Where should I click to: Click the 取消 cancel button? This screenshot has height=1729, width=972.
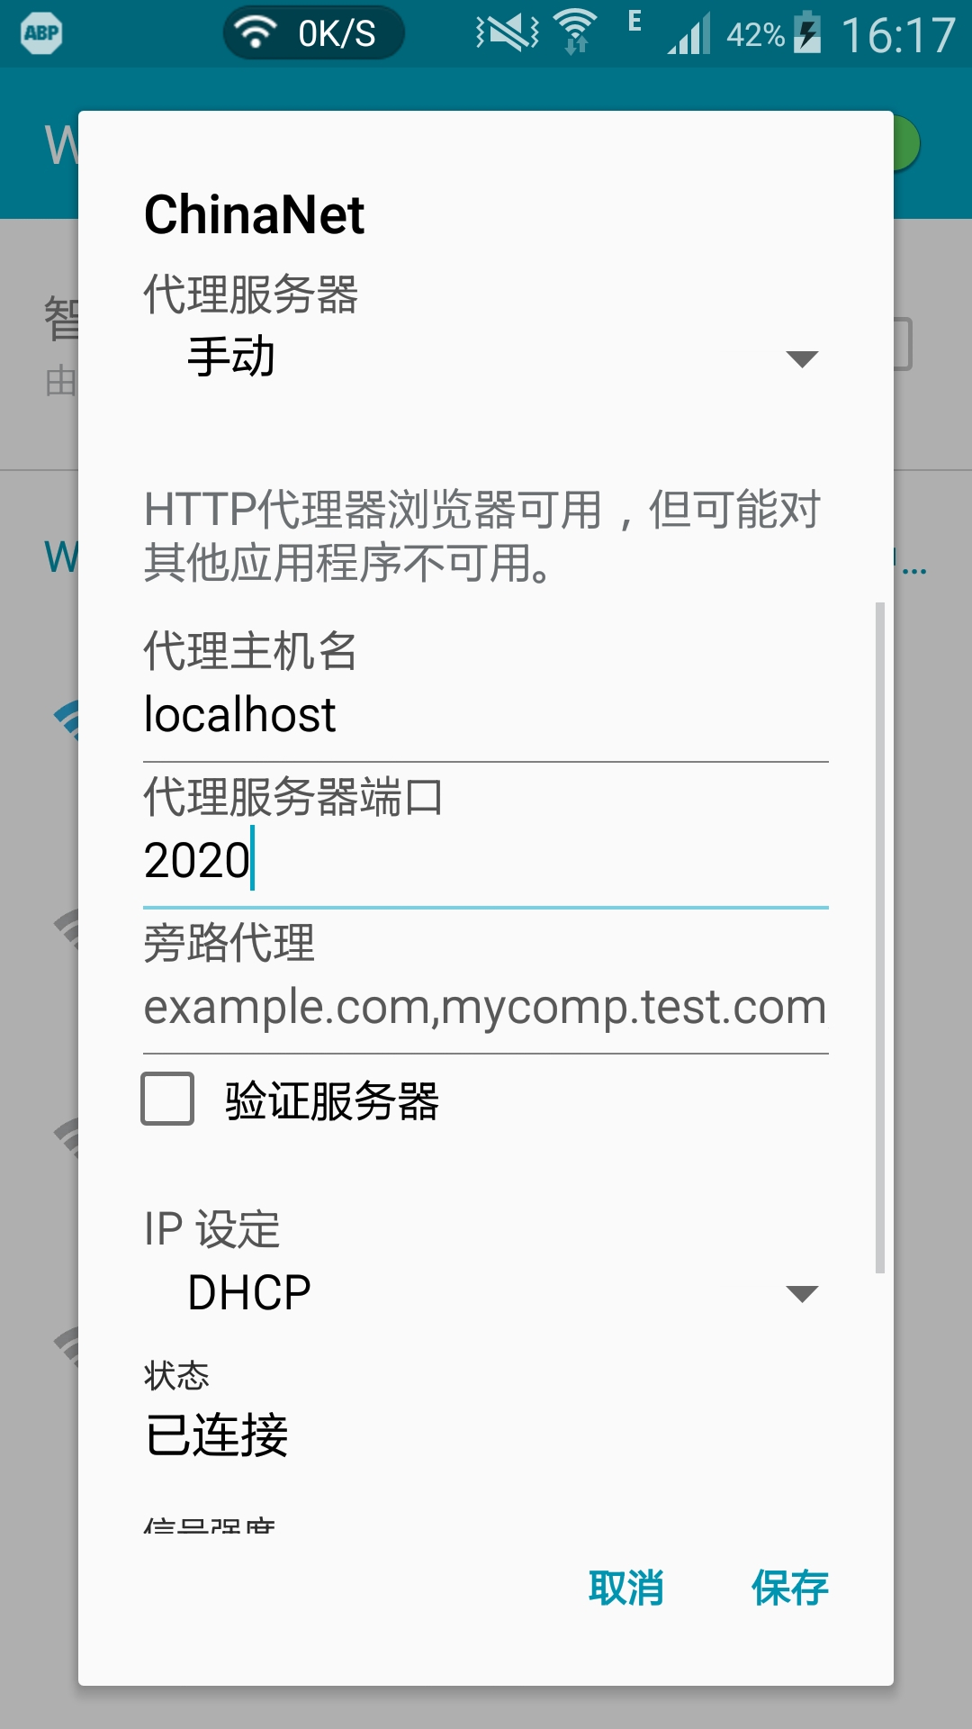coord(626,1588)
